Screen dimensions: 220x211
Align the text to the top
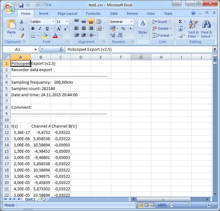coord(77,22)
